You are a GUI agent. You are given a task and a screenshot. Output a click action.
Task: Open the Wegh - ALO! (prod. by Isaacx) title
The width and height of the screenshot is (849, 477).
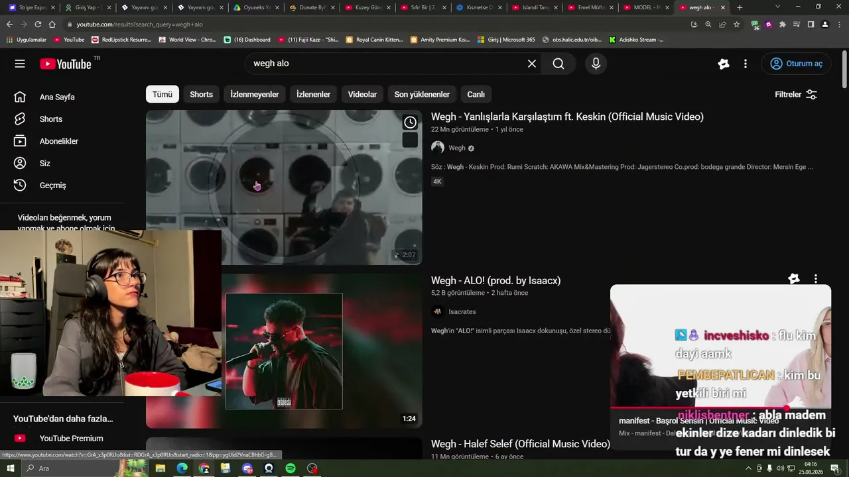[495, 280]
